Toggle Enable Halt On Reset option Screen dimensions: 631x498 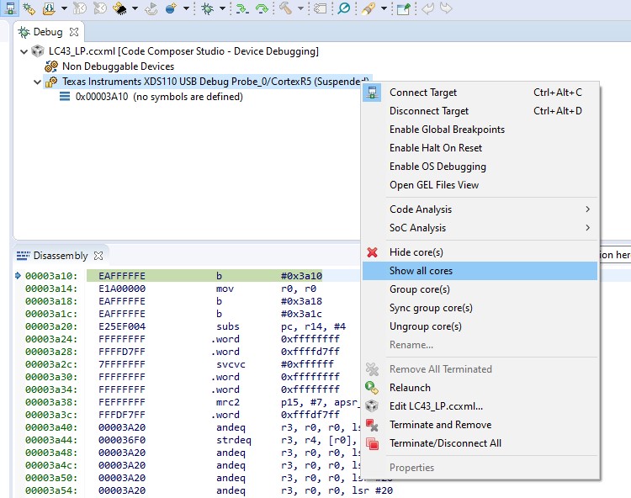(x=480, y=148)
